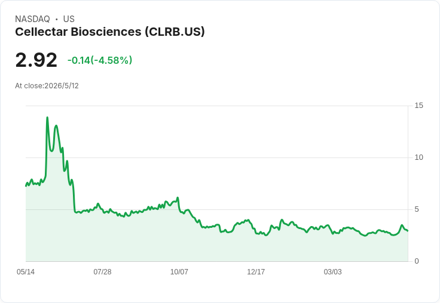Click the NASDAQ exchange label
This screenshot has width=440, height=303.
tap(32, 19)
